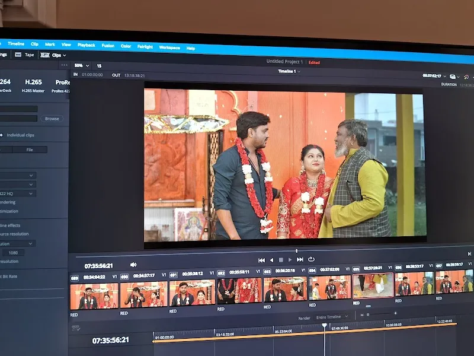This screenshot has width=474, height=356.
Task: Jump to last frame button
Action: coord(300,259)
